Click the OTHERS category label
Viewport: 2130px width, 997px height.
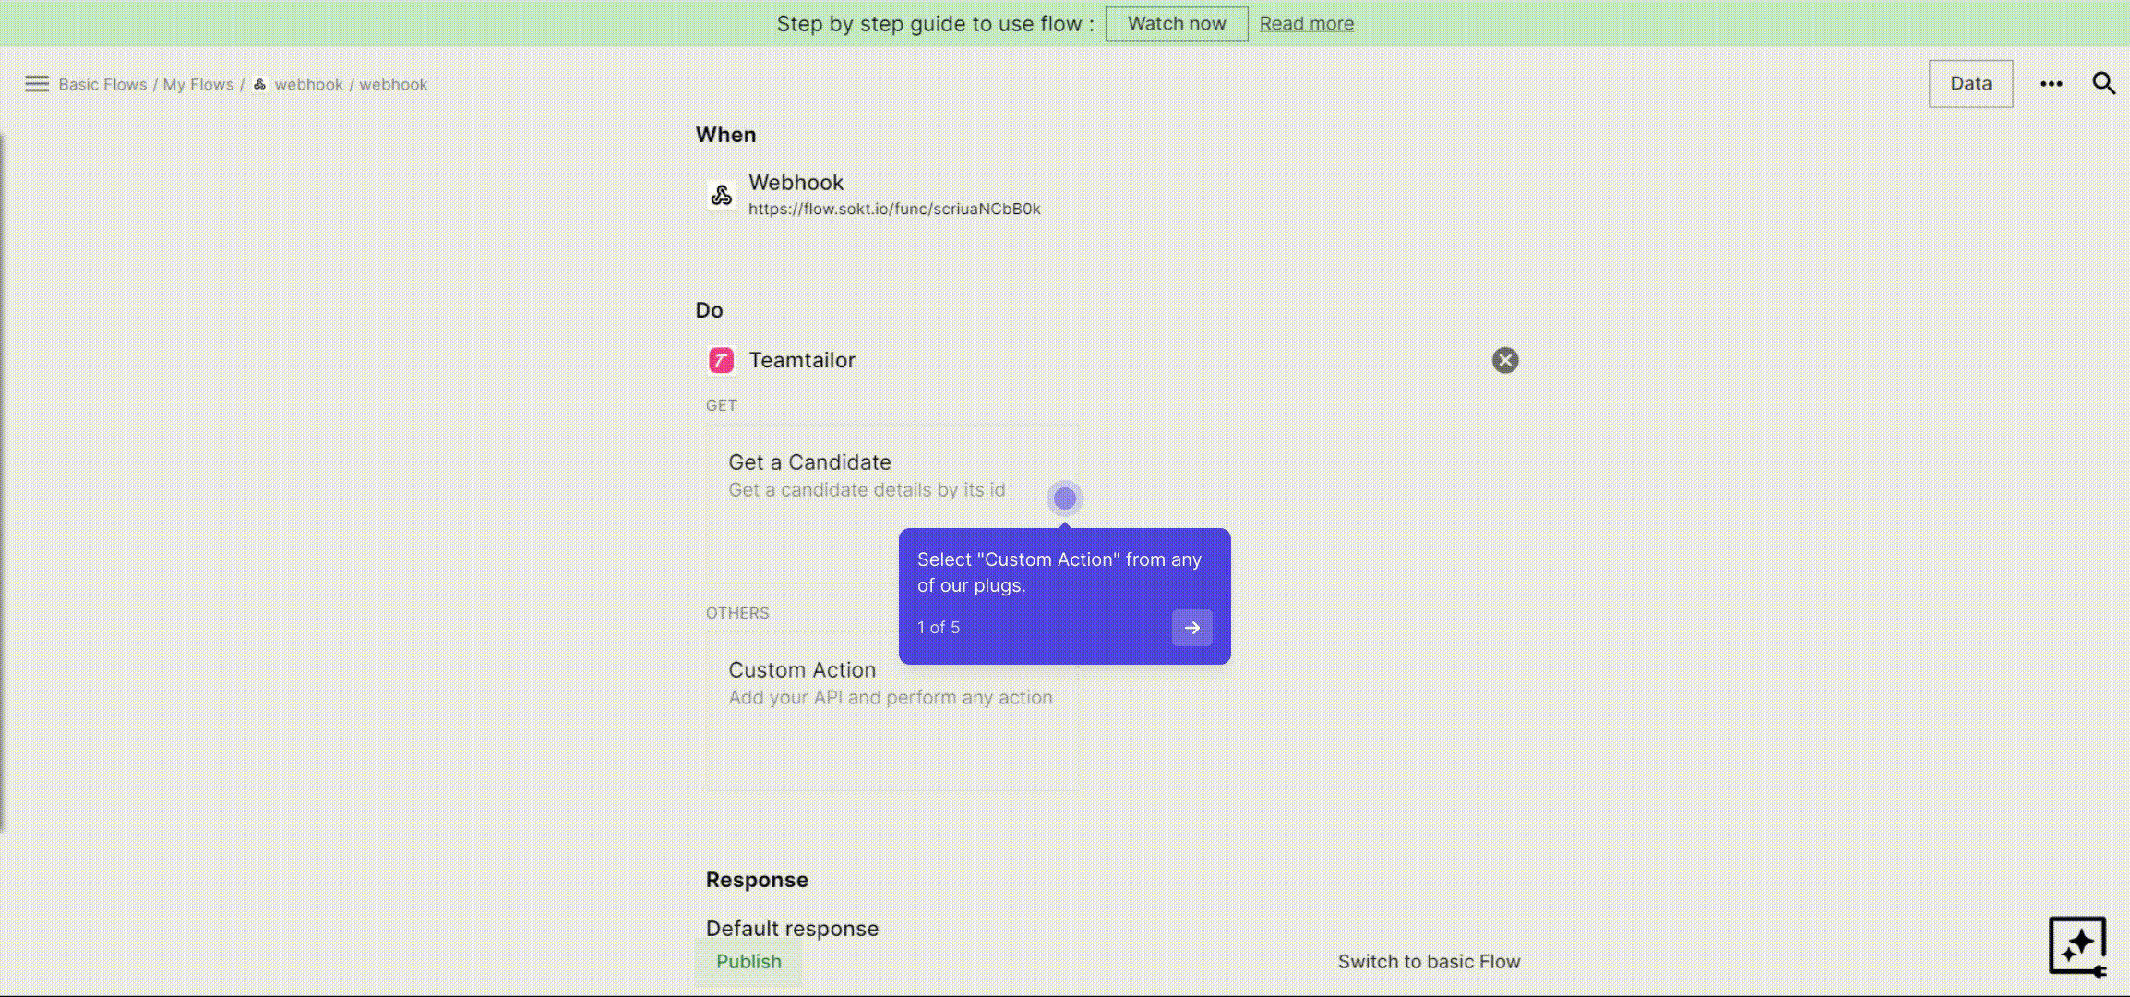click(737, 613)
